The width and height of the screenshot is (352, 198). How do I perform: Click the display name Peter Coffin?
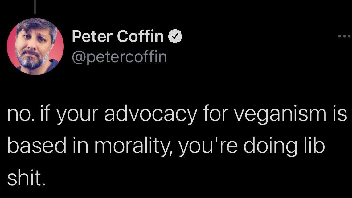(x=118, y=37)
